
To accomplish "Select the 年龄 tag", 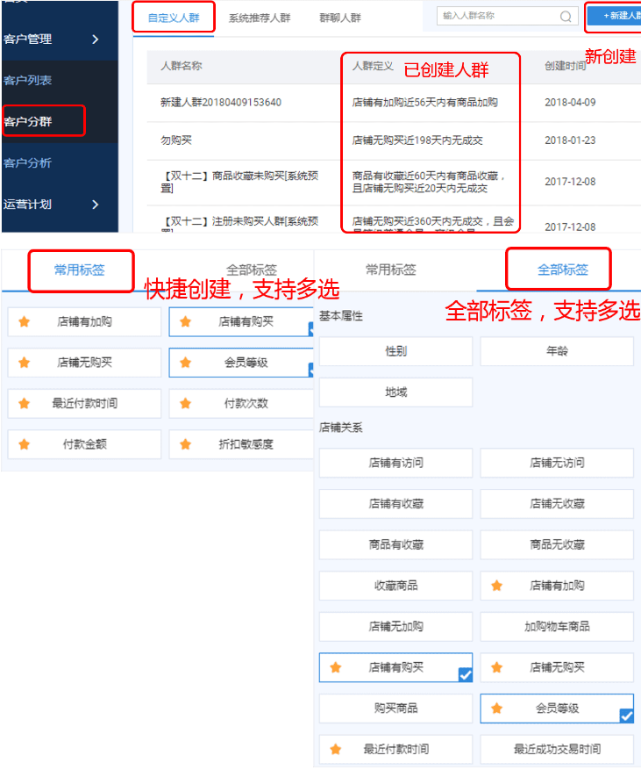I will coord(557,351).
